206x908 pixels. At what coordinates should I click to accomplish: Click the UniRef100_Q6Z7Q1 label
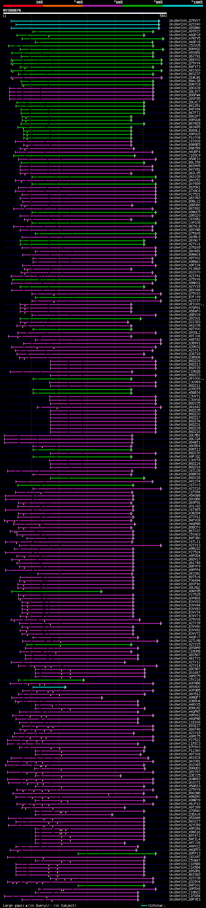(x=185, y=56)
